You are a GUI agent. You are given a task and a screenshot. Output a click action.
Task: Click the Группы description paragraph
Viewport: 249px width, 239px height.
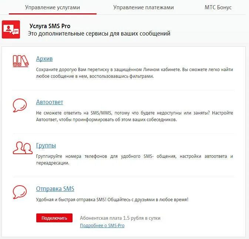point(134,160)
